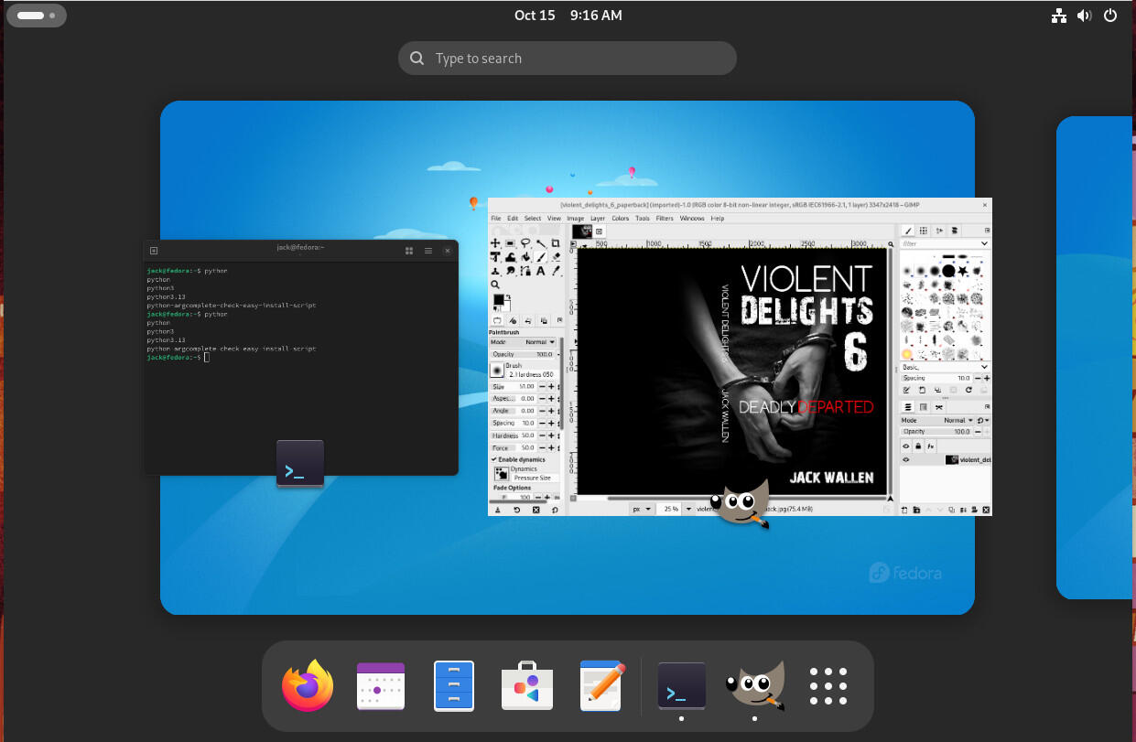Image resolution: width=1136 pixels, height=742 pixels.
Task: Select the Move tool in the toolbox
Action: (495, 243)
